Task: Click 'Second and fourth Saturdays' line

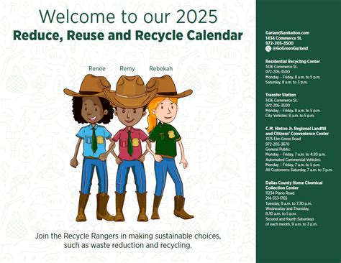Action: point(289,219)
